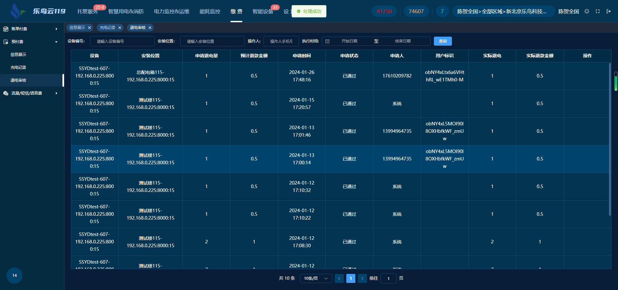
Task: Collapse the 预付费 sidebar menu
Action: pos(31,42)
